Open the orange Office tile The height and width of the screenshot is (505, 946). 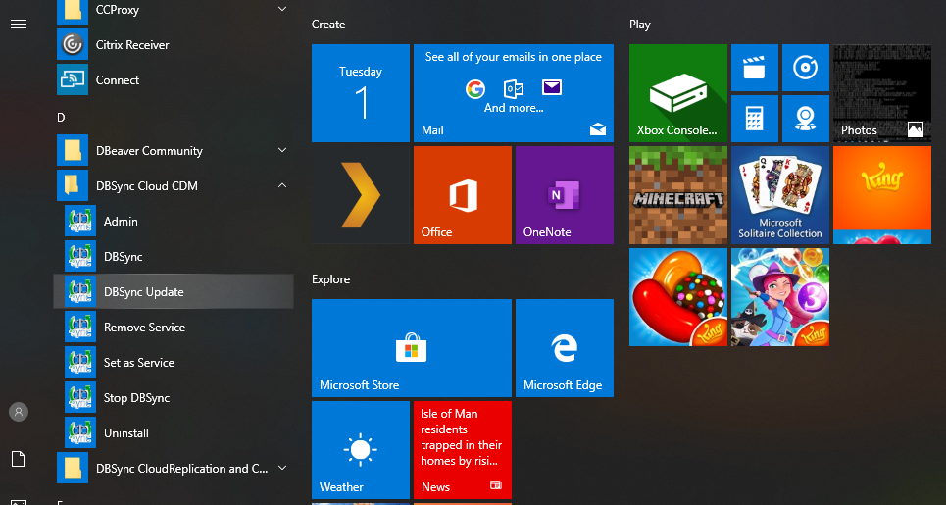point(462,195)
